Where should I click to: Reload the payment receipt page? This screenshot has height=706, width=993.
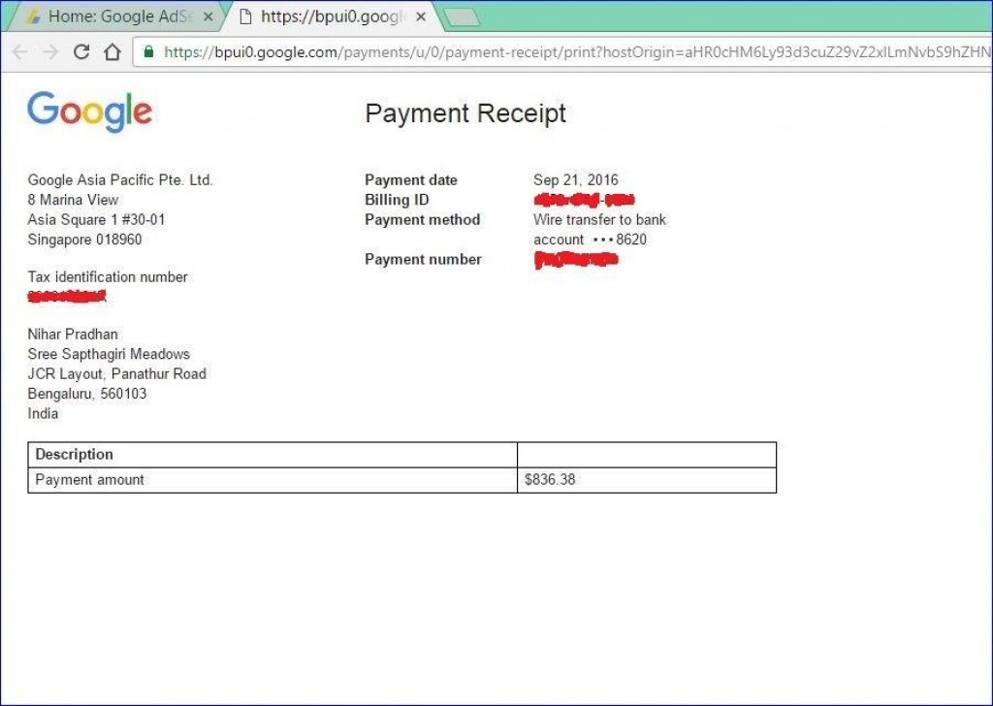pyautogui.click(x=81, y=51)
